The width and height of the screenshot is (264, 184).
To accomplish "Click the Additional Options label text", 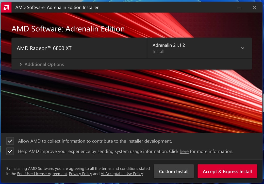I will tap(44, 65).
